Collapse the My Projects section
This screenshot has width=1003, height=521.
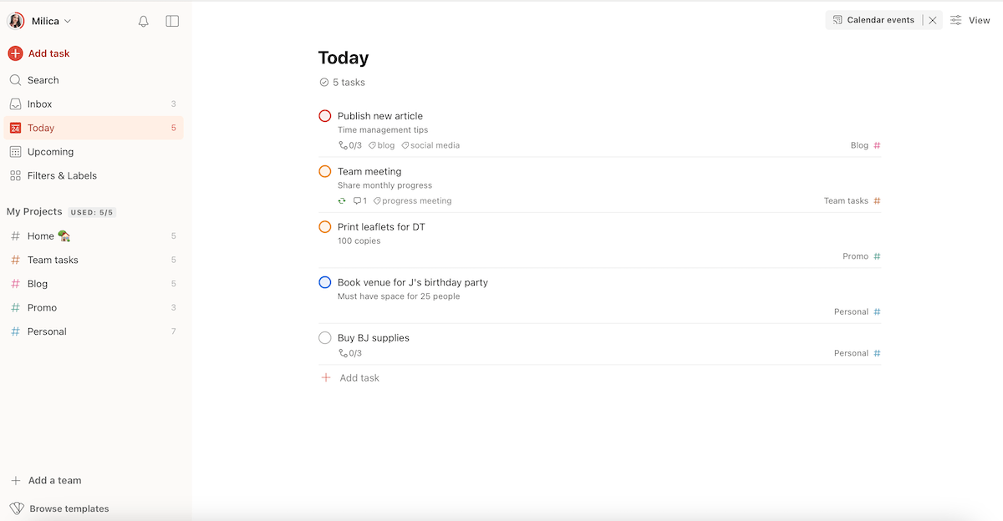[34, 211]
